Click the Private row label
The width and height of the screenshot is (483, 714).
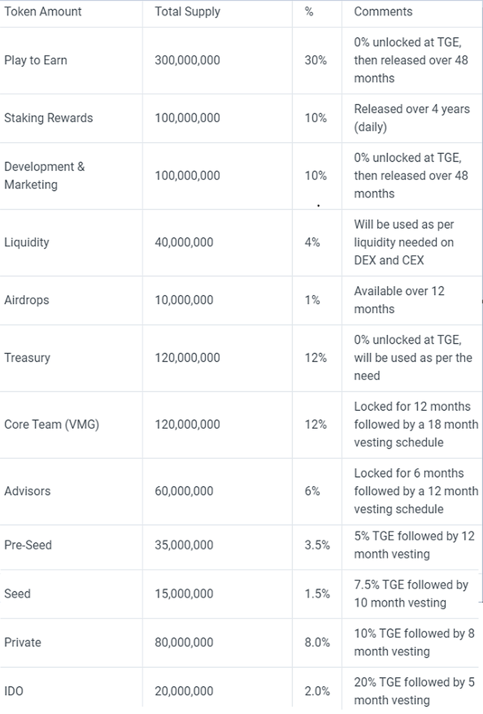23,642
